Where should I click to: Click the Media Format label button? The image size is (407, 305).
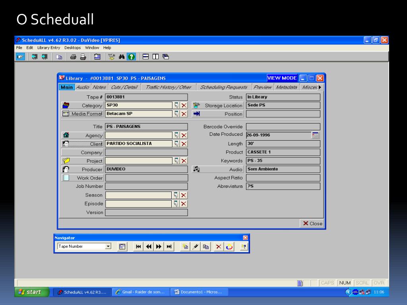tap(82, 114)
